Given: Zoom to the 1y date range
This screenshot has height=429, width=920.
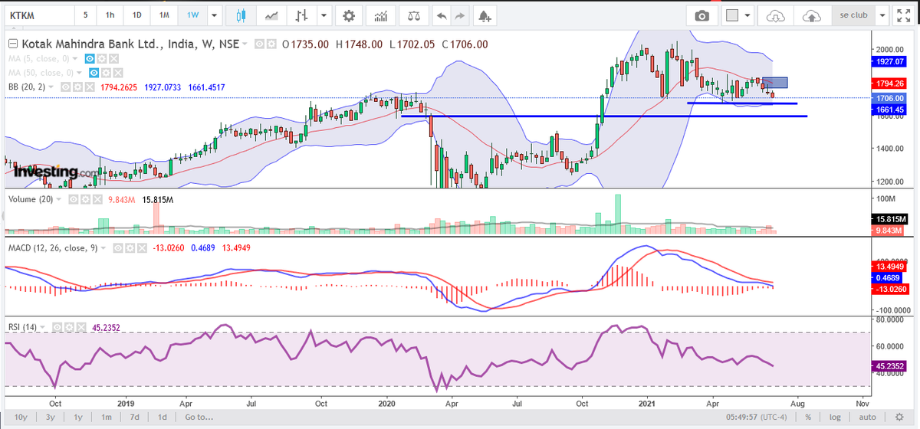Looking at the screenshot, I should click(78, 417).
